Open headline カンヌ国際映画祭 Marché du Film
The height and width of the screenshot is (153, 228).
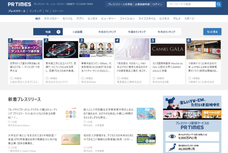(x=168, y=67)
